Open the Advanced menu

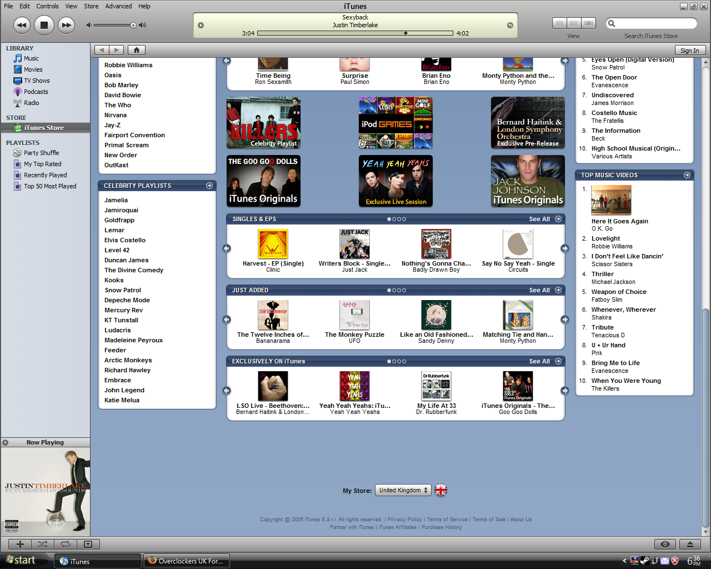coord(118,6)
